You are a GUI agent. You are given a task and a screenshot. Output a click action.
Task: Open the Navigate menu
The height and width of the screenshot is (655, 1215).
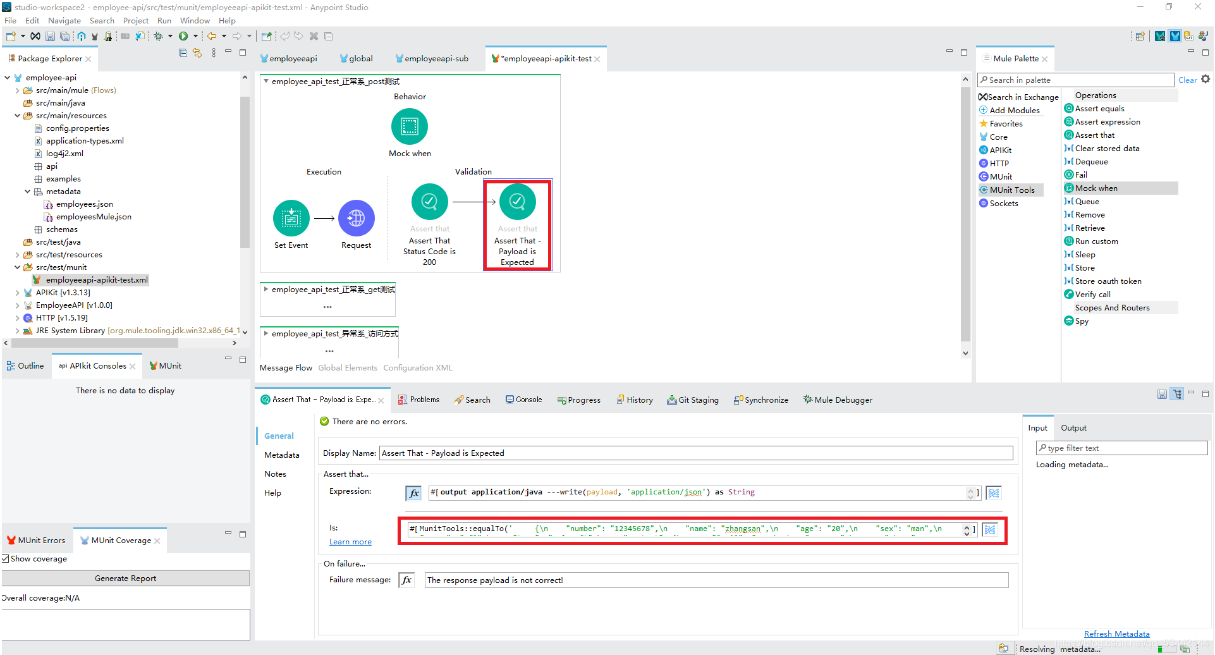coord(64,21)
